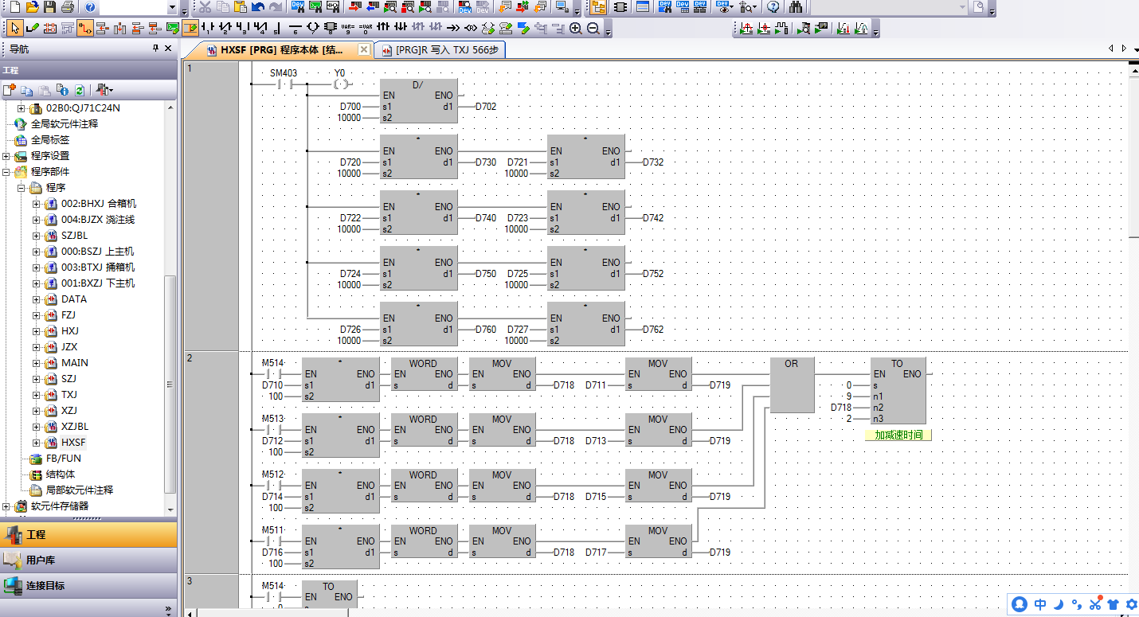Screen dimensions: 1139x617
Task: Expand the MAIN program node
Action: point(37,363)
